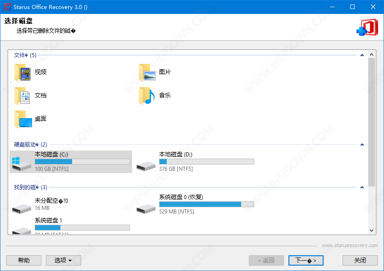Select the 图片 pictures folder icon

pos(147,72)
